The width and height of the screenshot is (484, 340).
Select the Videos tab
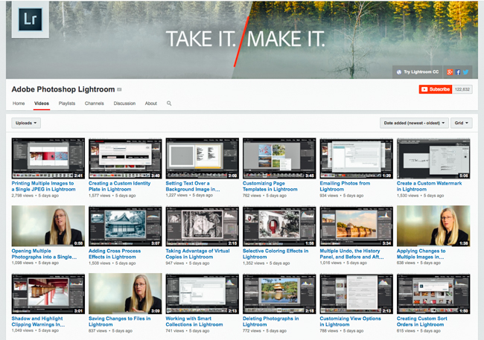point(42,103)
